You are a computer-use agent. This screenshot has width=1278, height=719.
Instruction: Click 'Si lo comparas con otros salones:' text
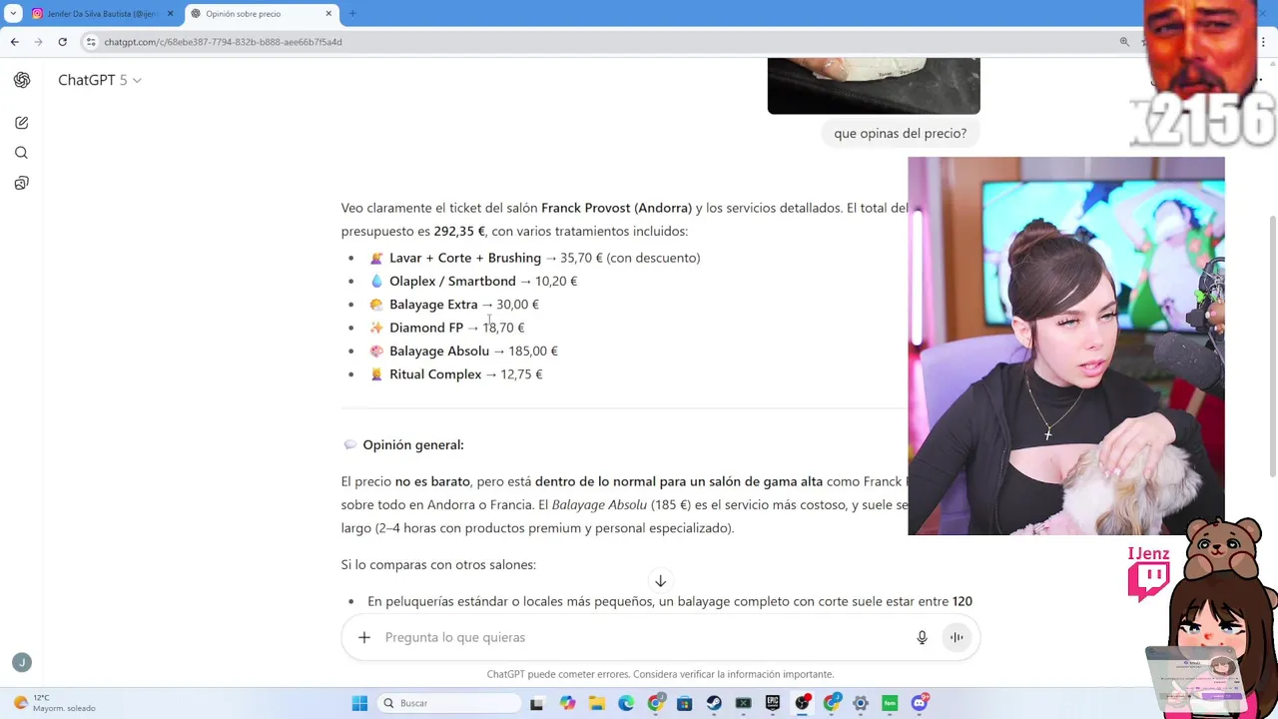[x=438, y=564]
